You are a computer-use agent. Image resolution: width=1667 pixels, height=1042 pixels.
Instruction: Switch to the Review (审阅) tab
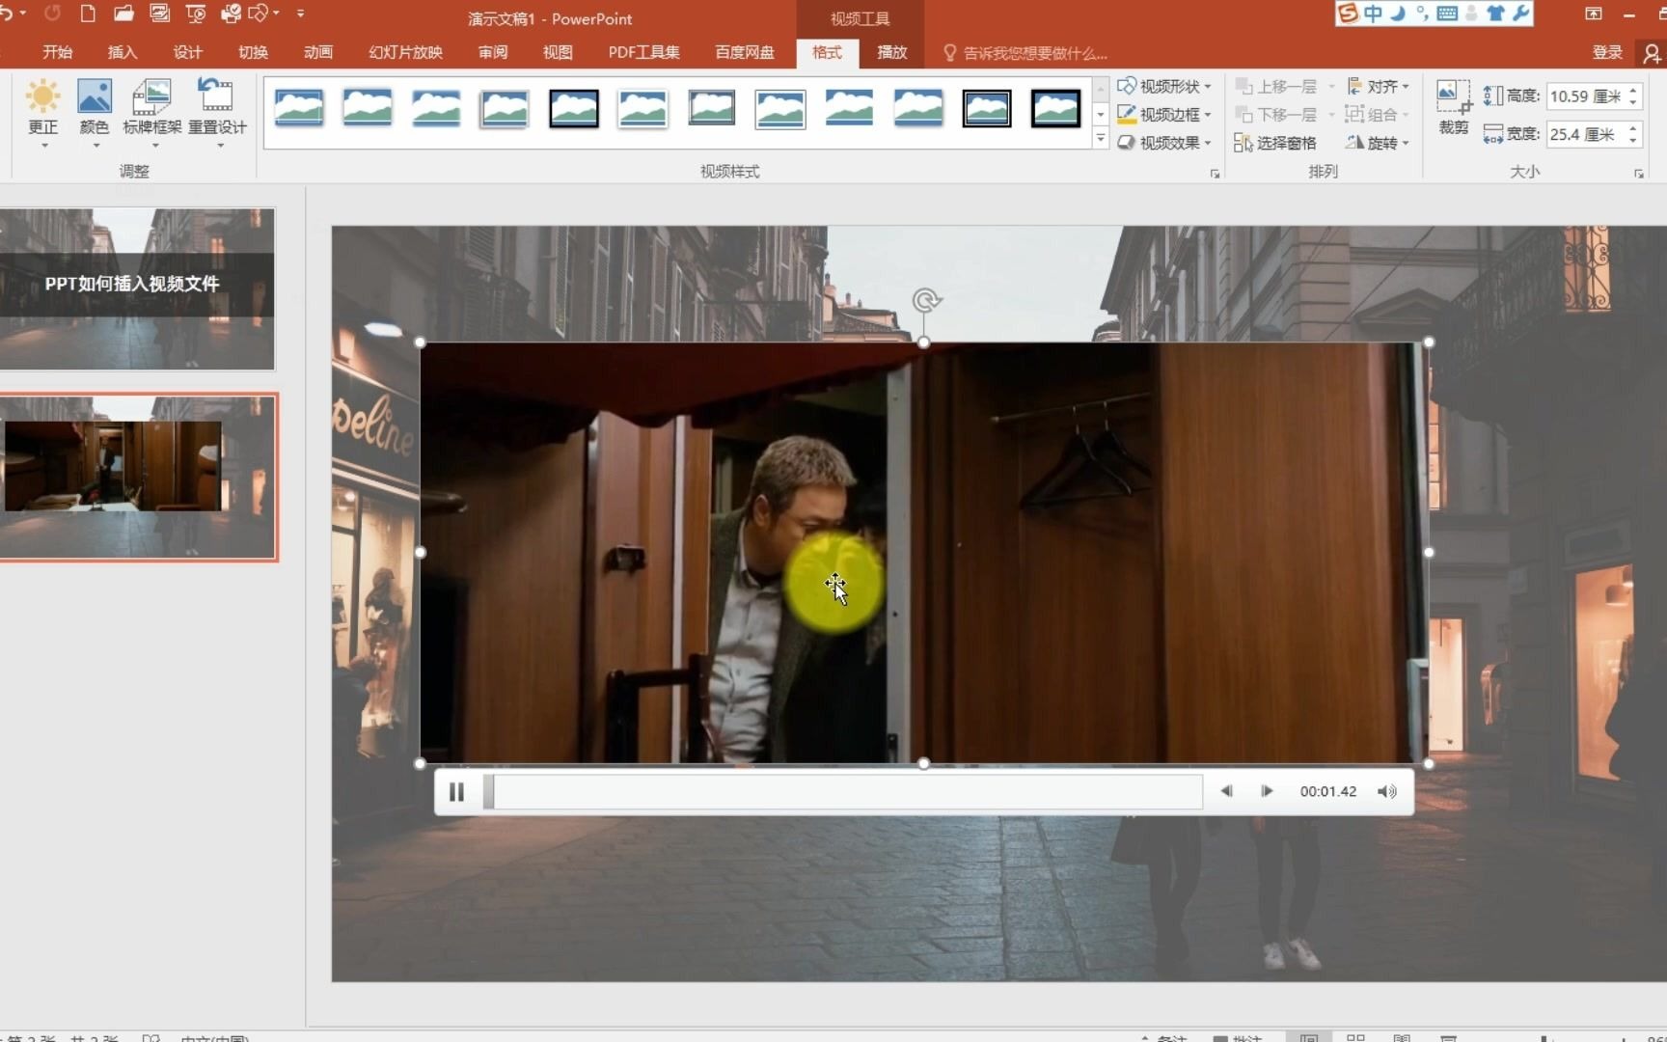point(493,52)
